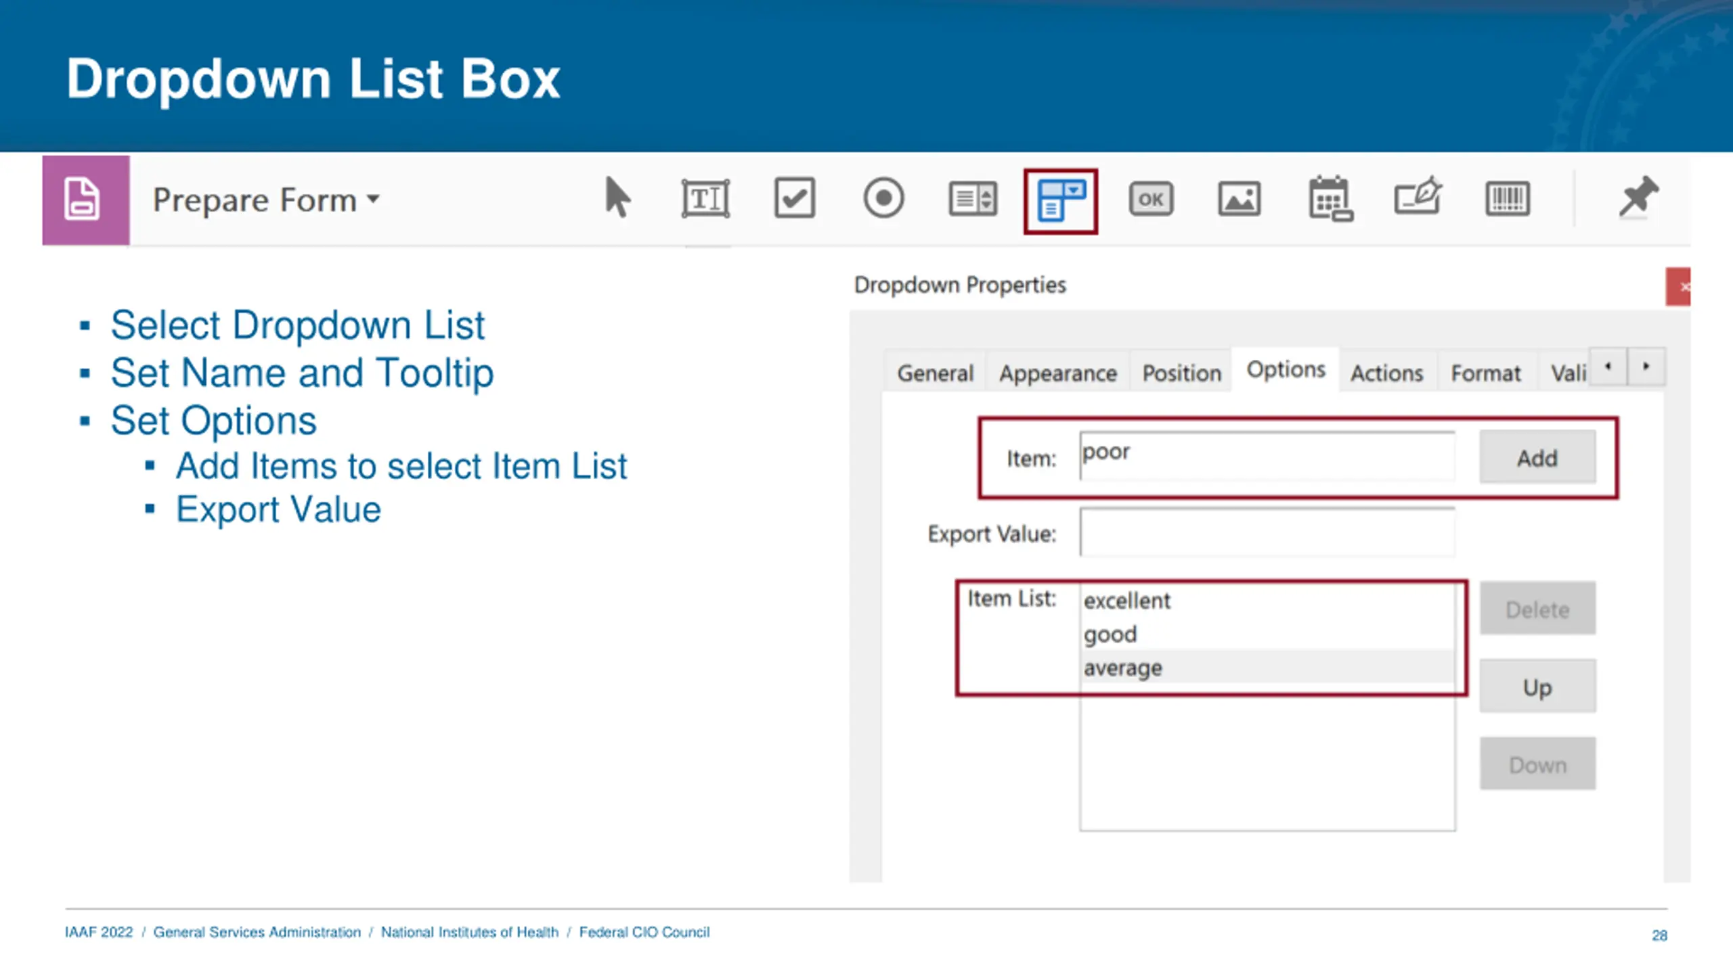This screenshot has height=974, width=1733.
Task: Close the Dropdown Properties dialog
Action: pos(1679,287)
